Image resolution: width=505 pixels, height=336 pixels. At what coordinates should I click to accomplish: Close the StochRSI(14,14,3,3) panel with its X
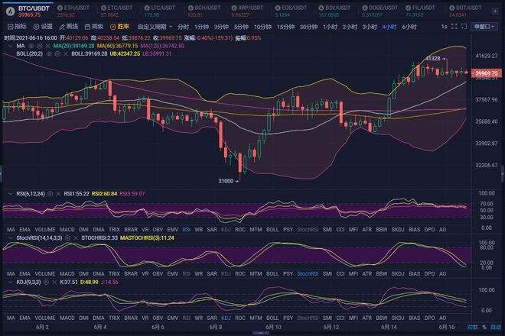[x=76, y=238]
